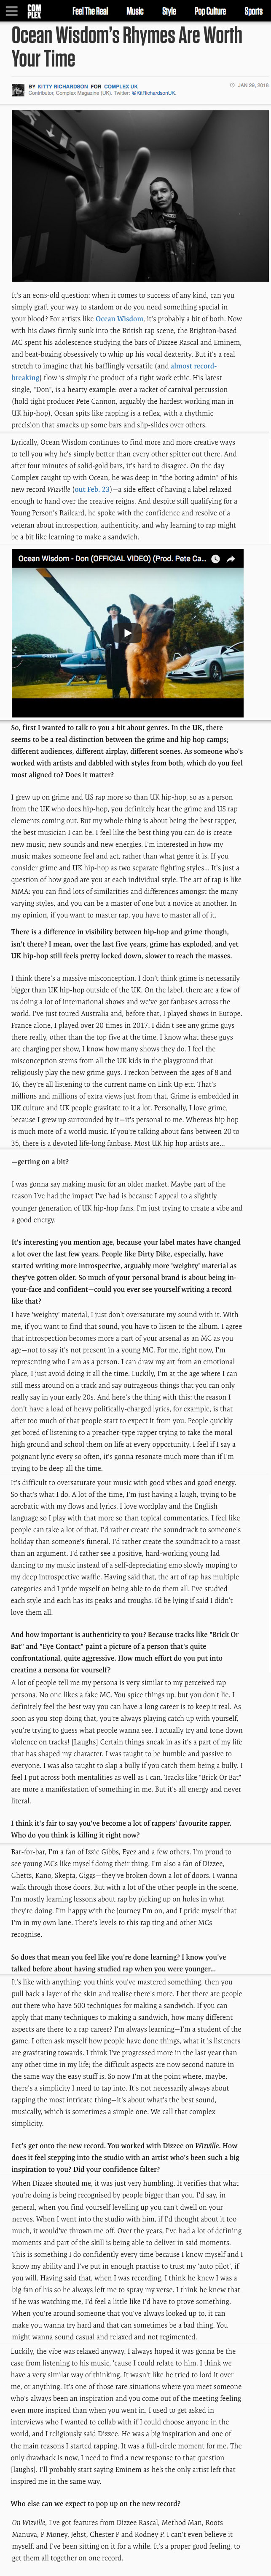Click the Complex logo
The width and height of the screenshot is (271, 2576).
tap(35, 11)
